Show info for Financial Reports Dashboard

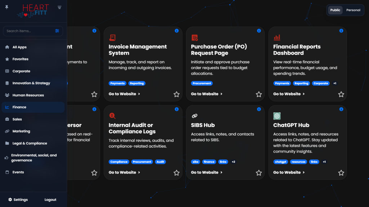(341, 31)
